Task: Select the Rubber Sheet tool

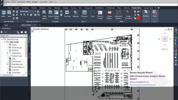Action: pyautogui.click(x=56, y=15)
